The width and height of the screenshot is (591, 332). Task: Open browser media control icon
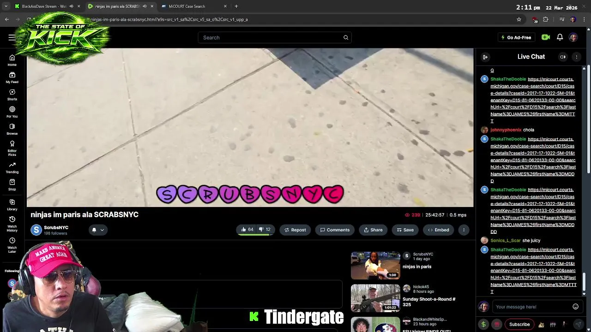click(x=562, y=19)
